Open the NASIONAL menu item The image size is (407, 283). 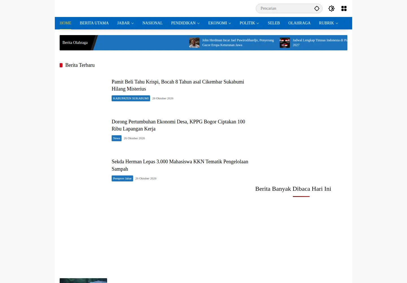[153, 23]
